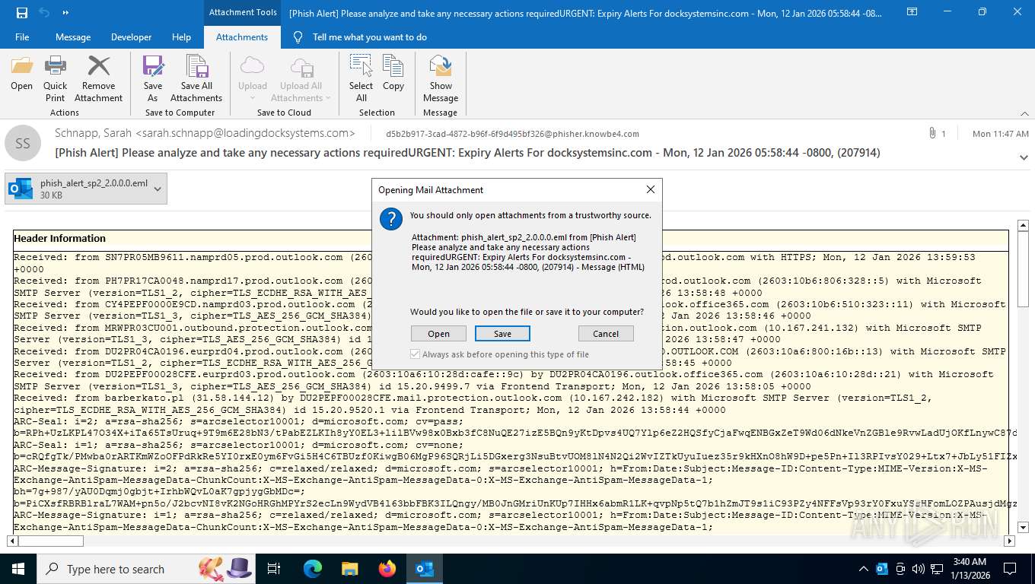Click Save in the attachment dialog
This screenshot has height=584, width=1035.
point(502,334)
